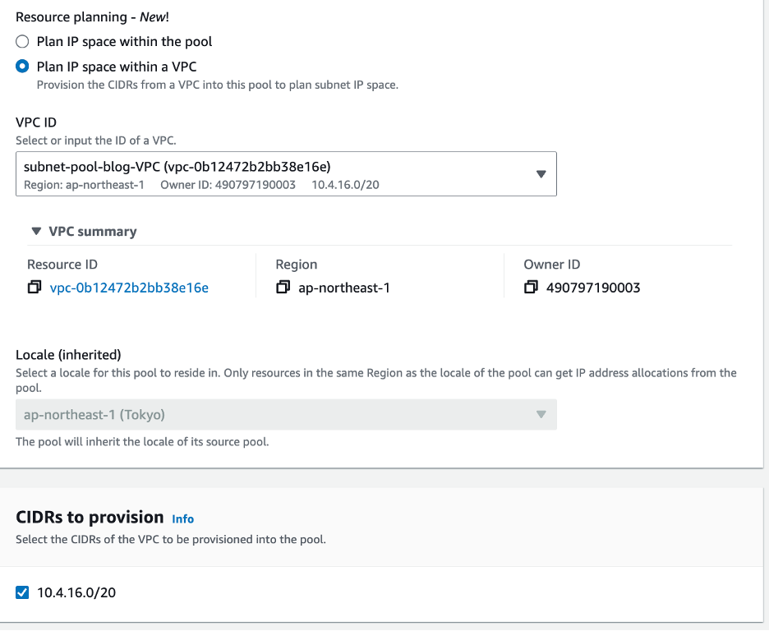769x631 pixels.
Task: Click the Region value in VPC summary
Action: click(x=345, y=288)
